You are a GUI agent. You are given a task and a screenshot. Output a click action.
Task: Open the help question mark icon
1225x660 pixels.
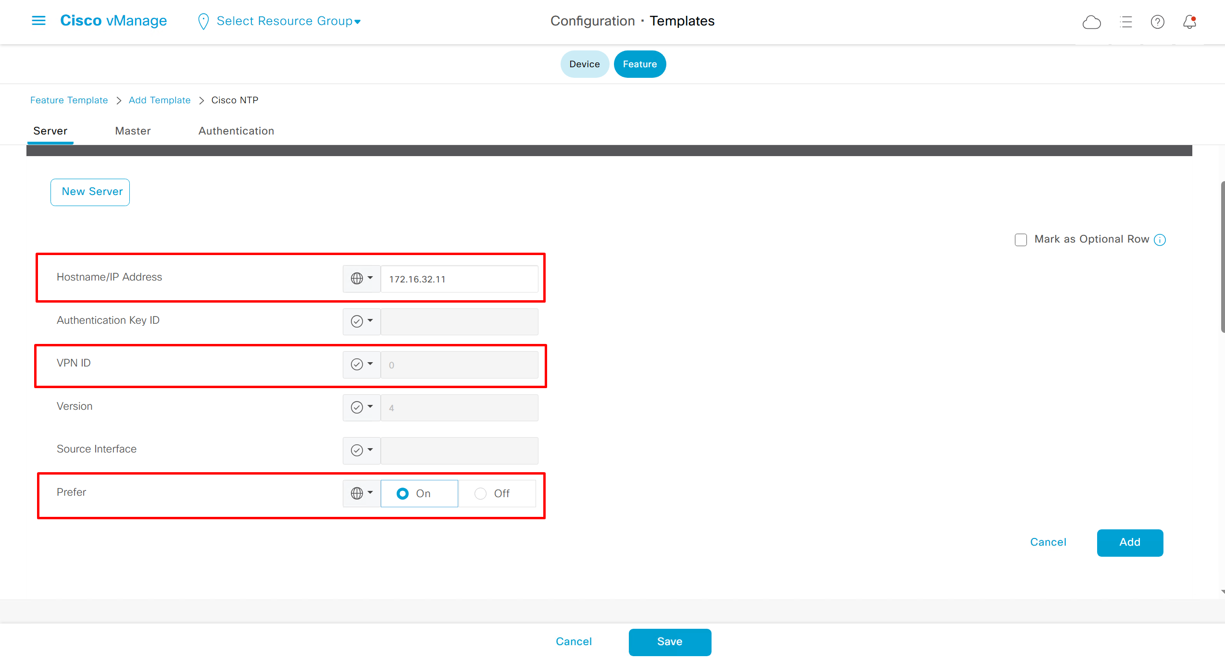(1157, 22)
